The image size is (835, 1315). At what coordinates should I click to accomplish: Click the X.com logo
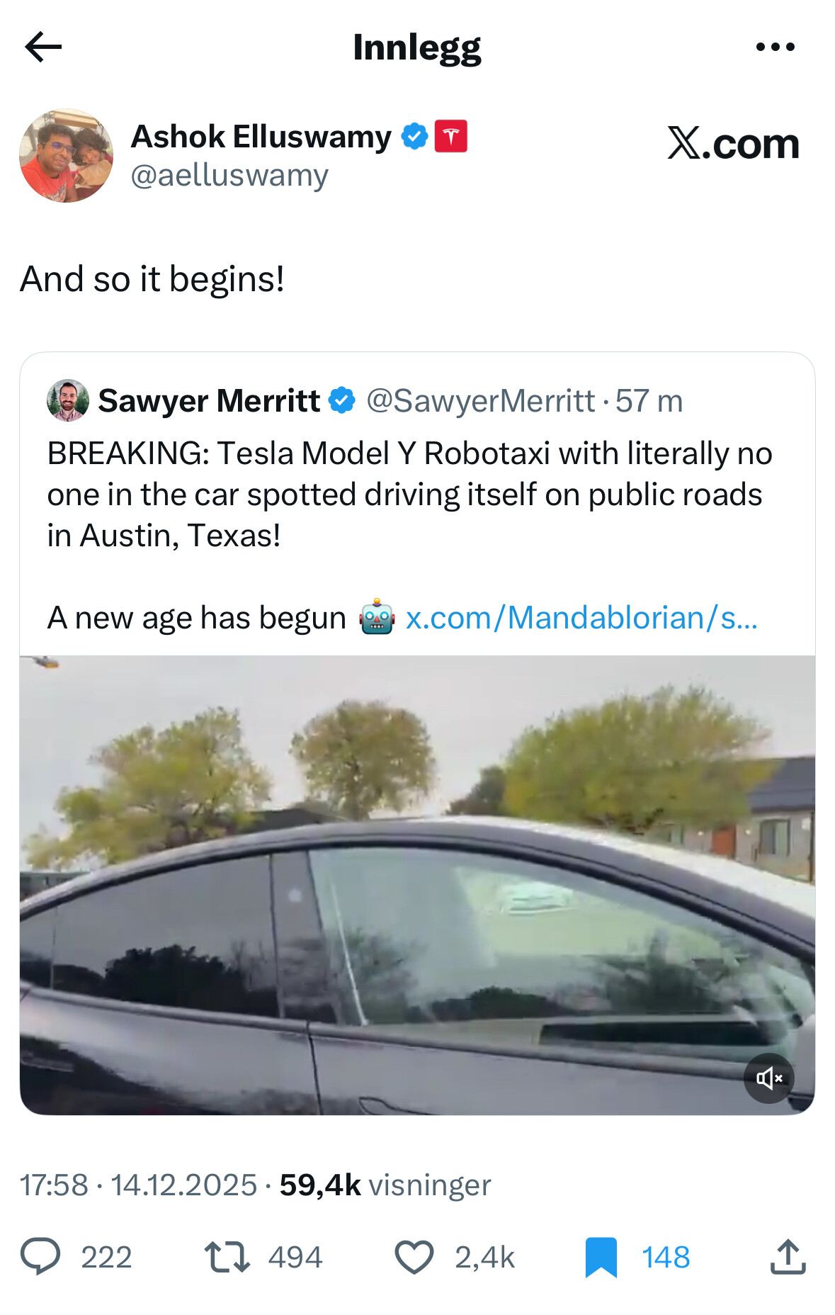click(x=732, y=143)
